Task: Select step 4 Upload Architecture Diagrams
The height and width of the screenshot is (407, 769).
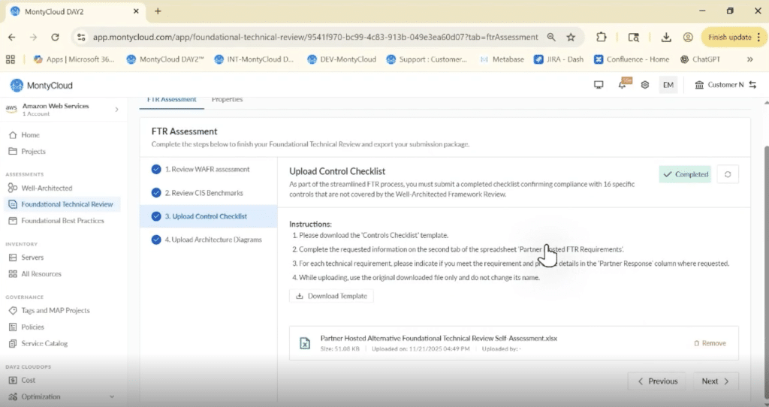Action: pyautogui.click(x=213, y=240)
